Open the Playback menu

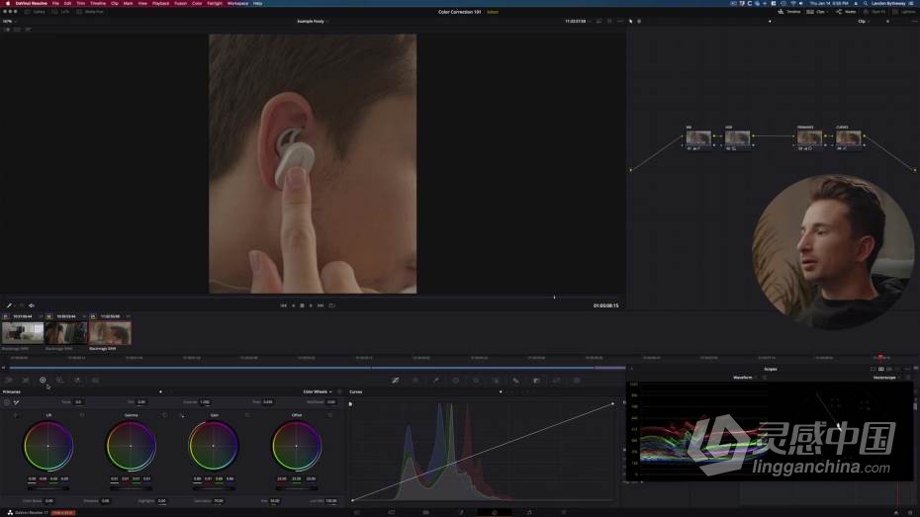click(160, 4)
